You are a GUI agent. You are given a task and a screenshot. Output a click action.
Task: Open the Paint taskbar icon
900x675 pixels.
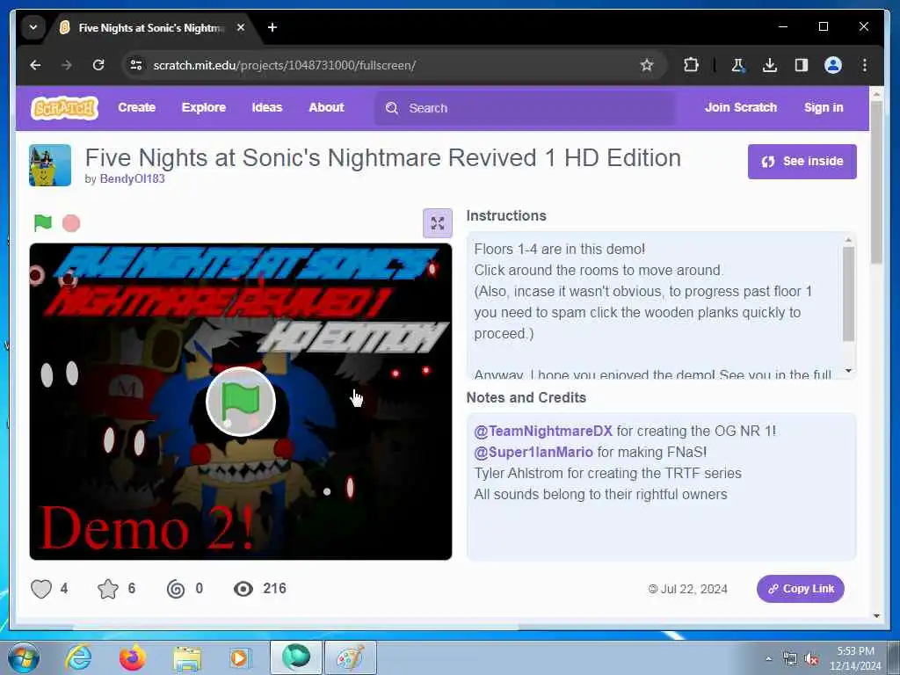pyautogui.click(x=351, y=657)
